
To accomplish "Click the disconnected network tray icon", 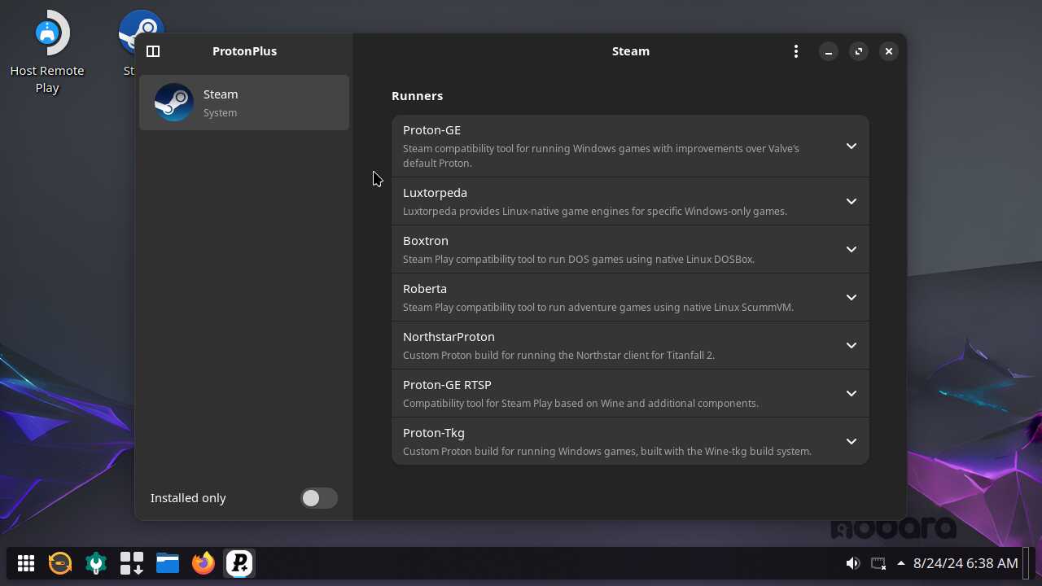I will tap(878, 563).
